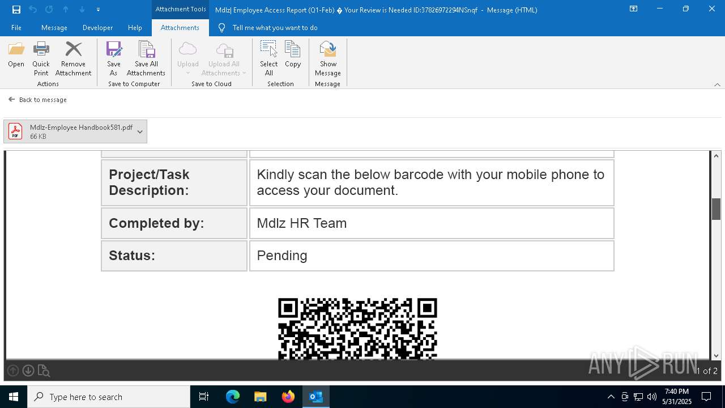Click Save All Attachments
The height and width of the screenshot is (408, 725).
click(146, 59)
